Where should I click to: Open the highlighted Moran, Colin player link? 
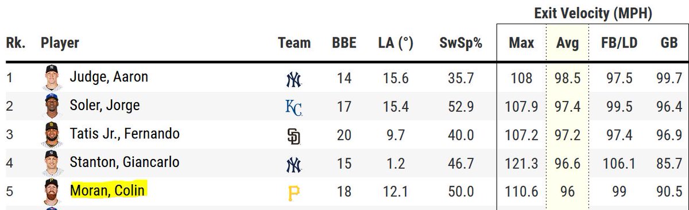click(x=109, y=190)
